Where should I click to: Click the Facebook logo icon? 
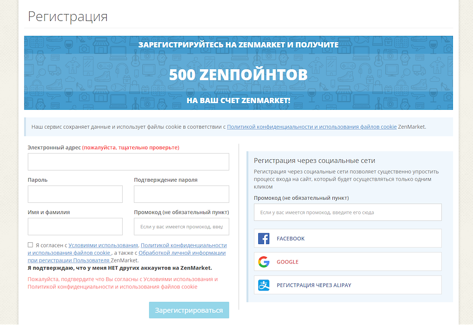(x=264, y=238)
